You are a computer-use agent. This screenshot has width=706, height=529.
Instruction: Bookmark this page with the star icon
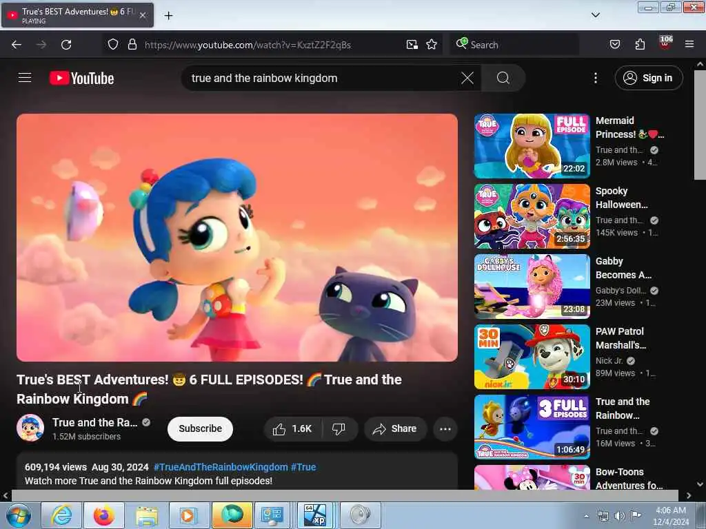432,45
